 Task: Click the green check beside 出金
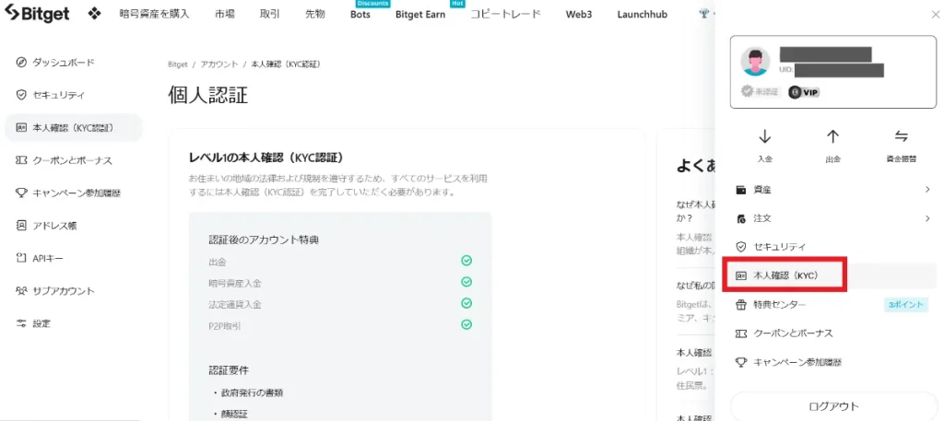tap(466, 261)
